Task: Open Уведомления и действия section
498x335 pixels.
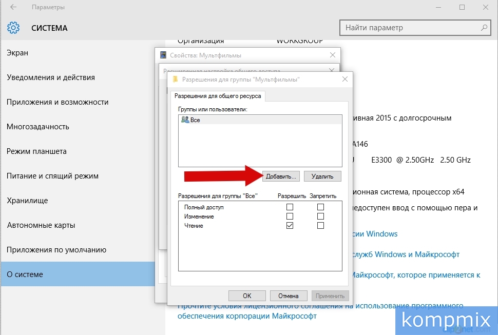Action: (x=78, y=77)
